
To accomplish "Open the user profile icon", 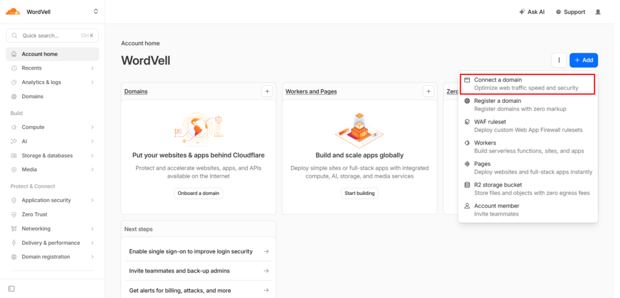I will click(x=598, y=12).
